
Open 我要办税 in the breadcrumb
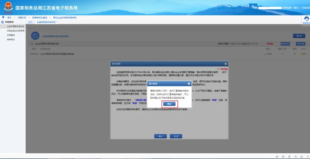click(x=22, y=17)
